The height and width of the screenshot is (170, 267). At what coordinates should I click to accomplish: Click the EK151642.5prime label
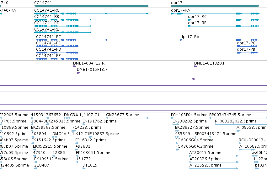tap(48, 140)
